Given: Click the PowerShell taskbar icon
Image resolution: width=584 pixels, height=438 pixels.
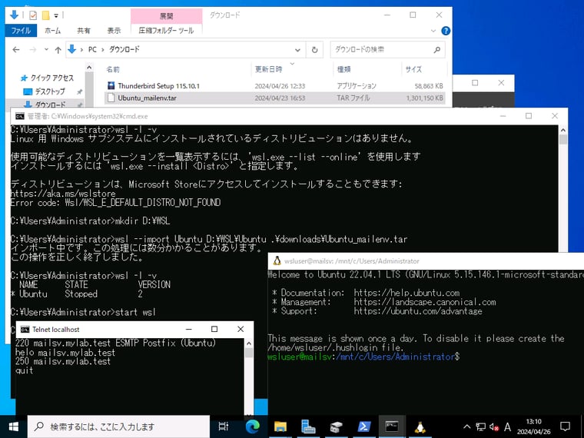Looking at the screenshot, I should pos(363,426).
